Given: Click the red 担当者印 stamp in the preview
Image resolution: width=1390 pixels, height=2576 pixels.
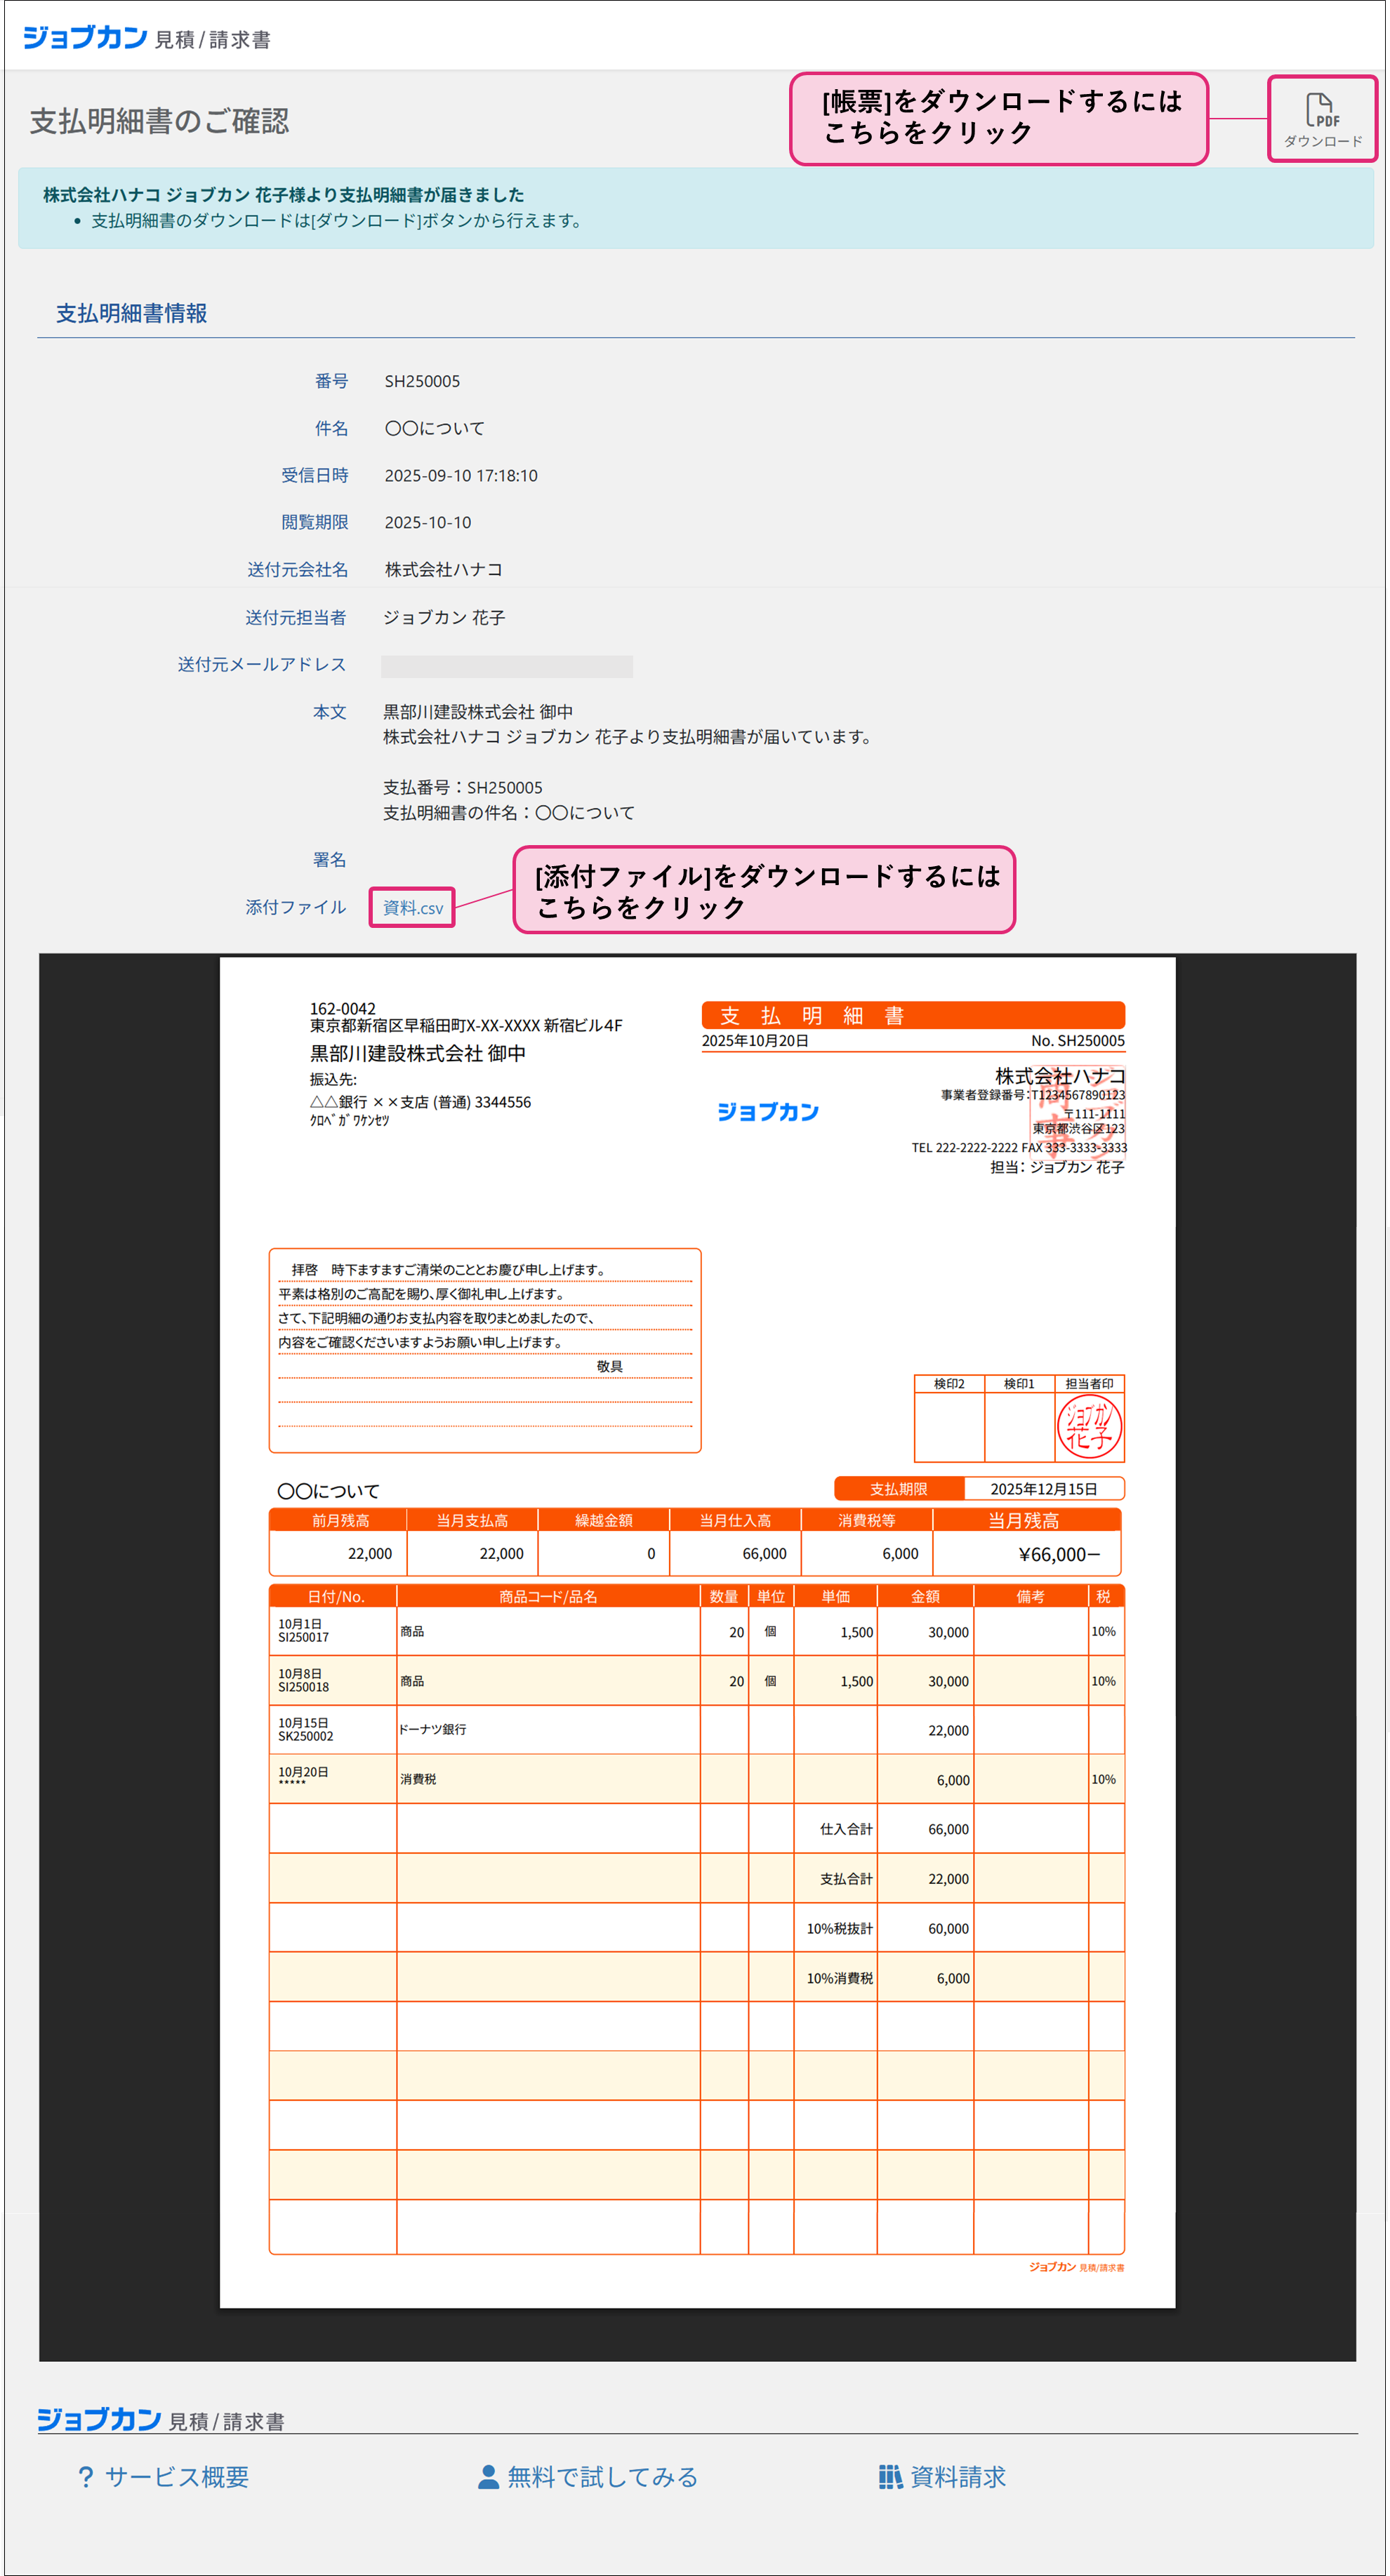Looking at the screenshot, I should pyautogui.click(x=1089, y=1427).
